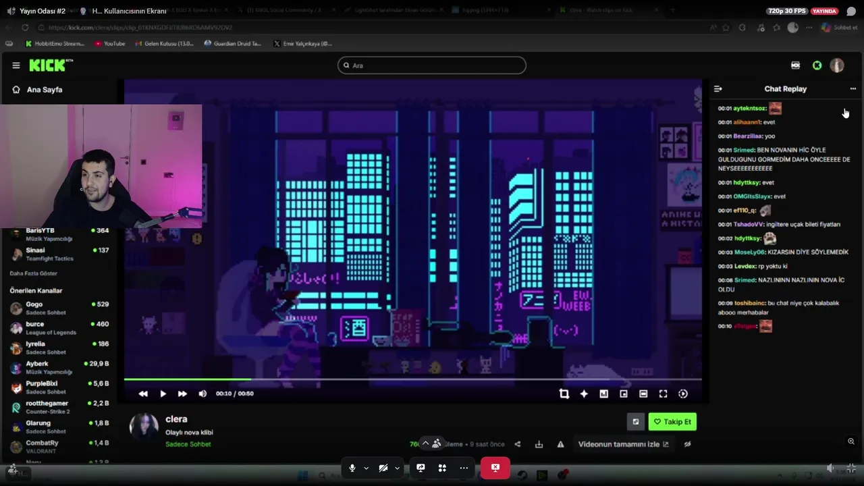Screen dimensions: 864x486
Task: Open the Sadece Sohbet category link
Action: point(188,444)
